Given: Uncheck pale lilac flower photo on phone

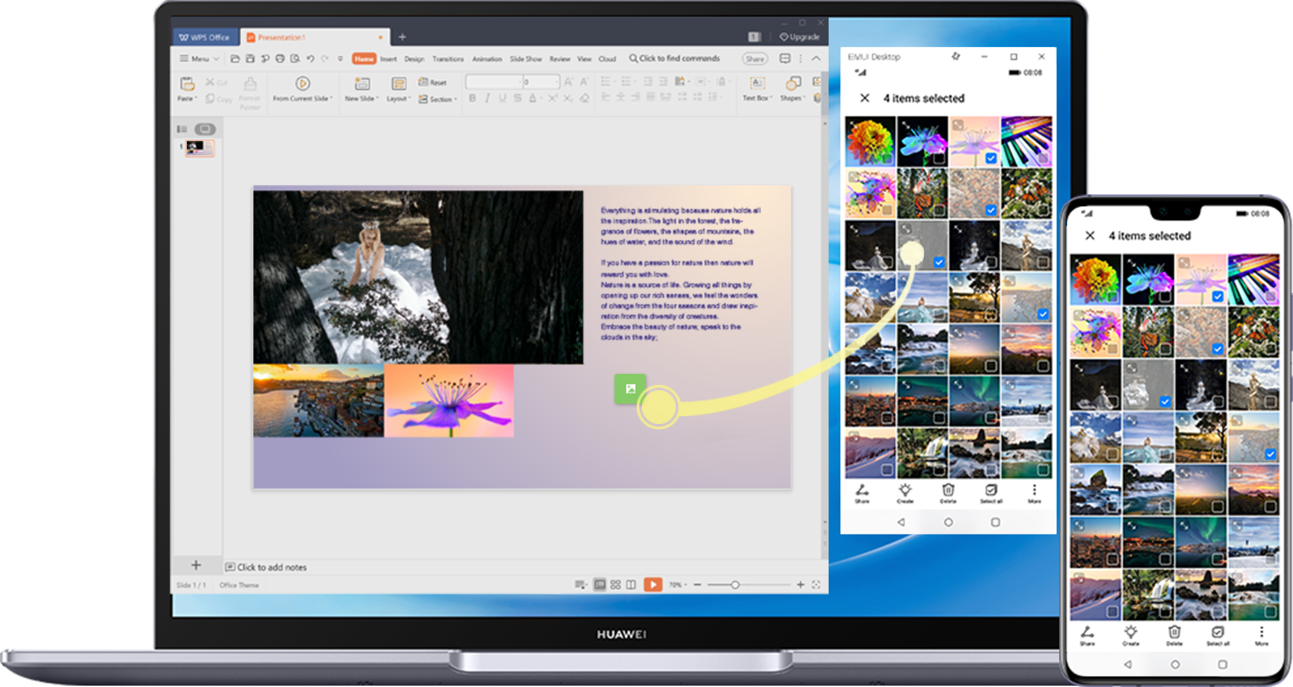Looking at the screenshot, I should pyautogui.click(x=1218, y=296).
